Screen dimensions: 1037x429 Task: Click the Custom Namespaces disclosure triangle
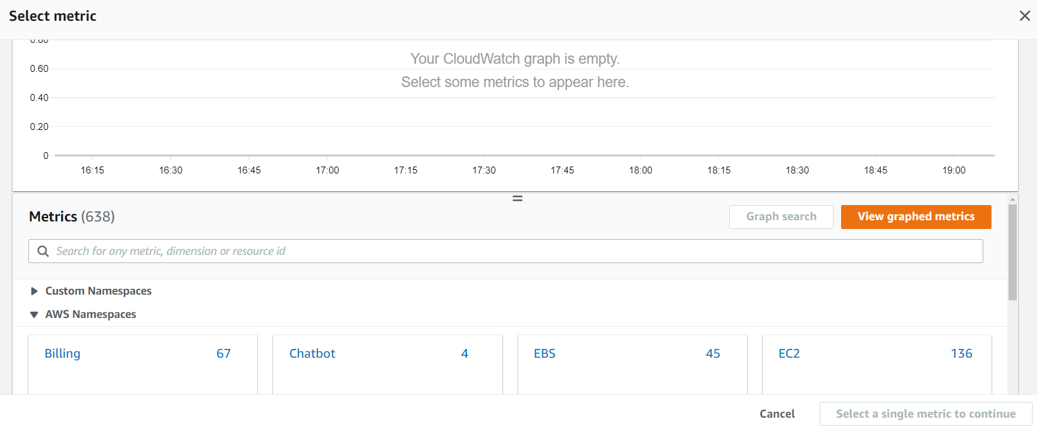(x=33, y=291)
